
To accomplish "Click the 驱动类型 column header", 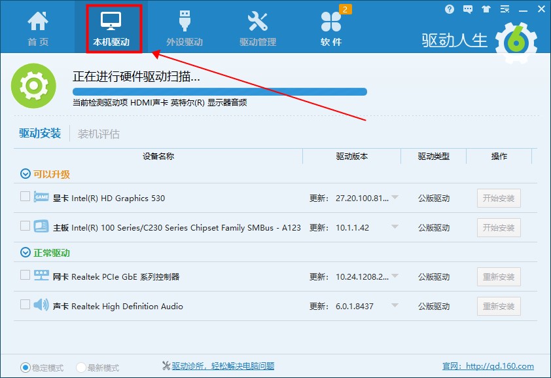I will pos(434,156).
